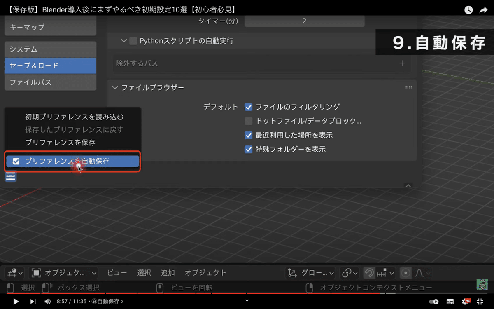494x309 pixels.
Task: Open the 追加 menu
Action: pyautogui.click(x=168, y=273)
